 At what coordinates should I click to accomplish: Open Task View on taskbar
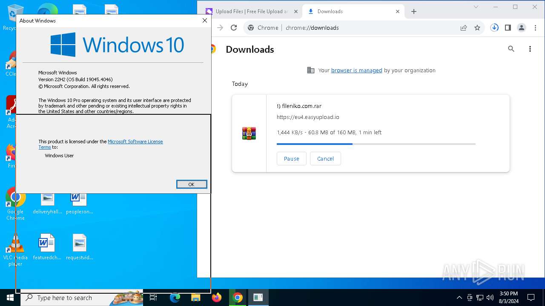pos(153,297)
